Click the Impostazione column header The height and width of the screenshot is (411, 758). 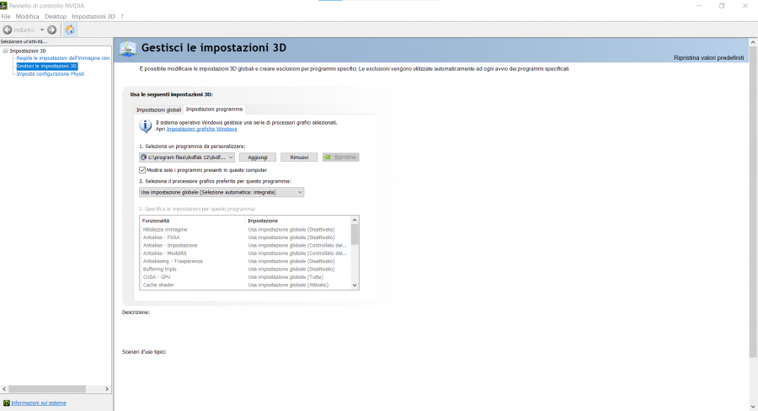[298, 221]
